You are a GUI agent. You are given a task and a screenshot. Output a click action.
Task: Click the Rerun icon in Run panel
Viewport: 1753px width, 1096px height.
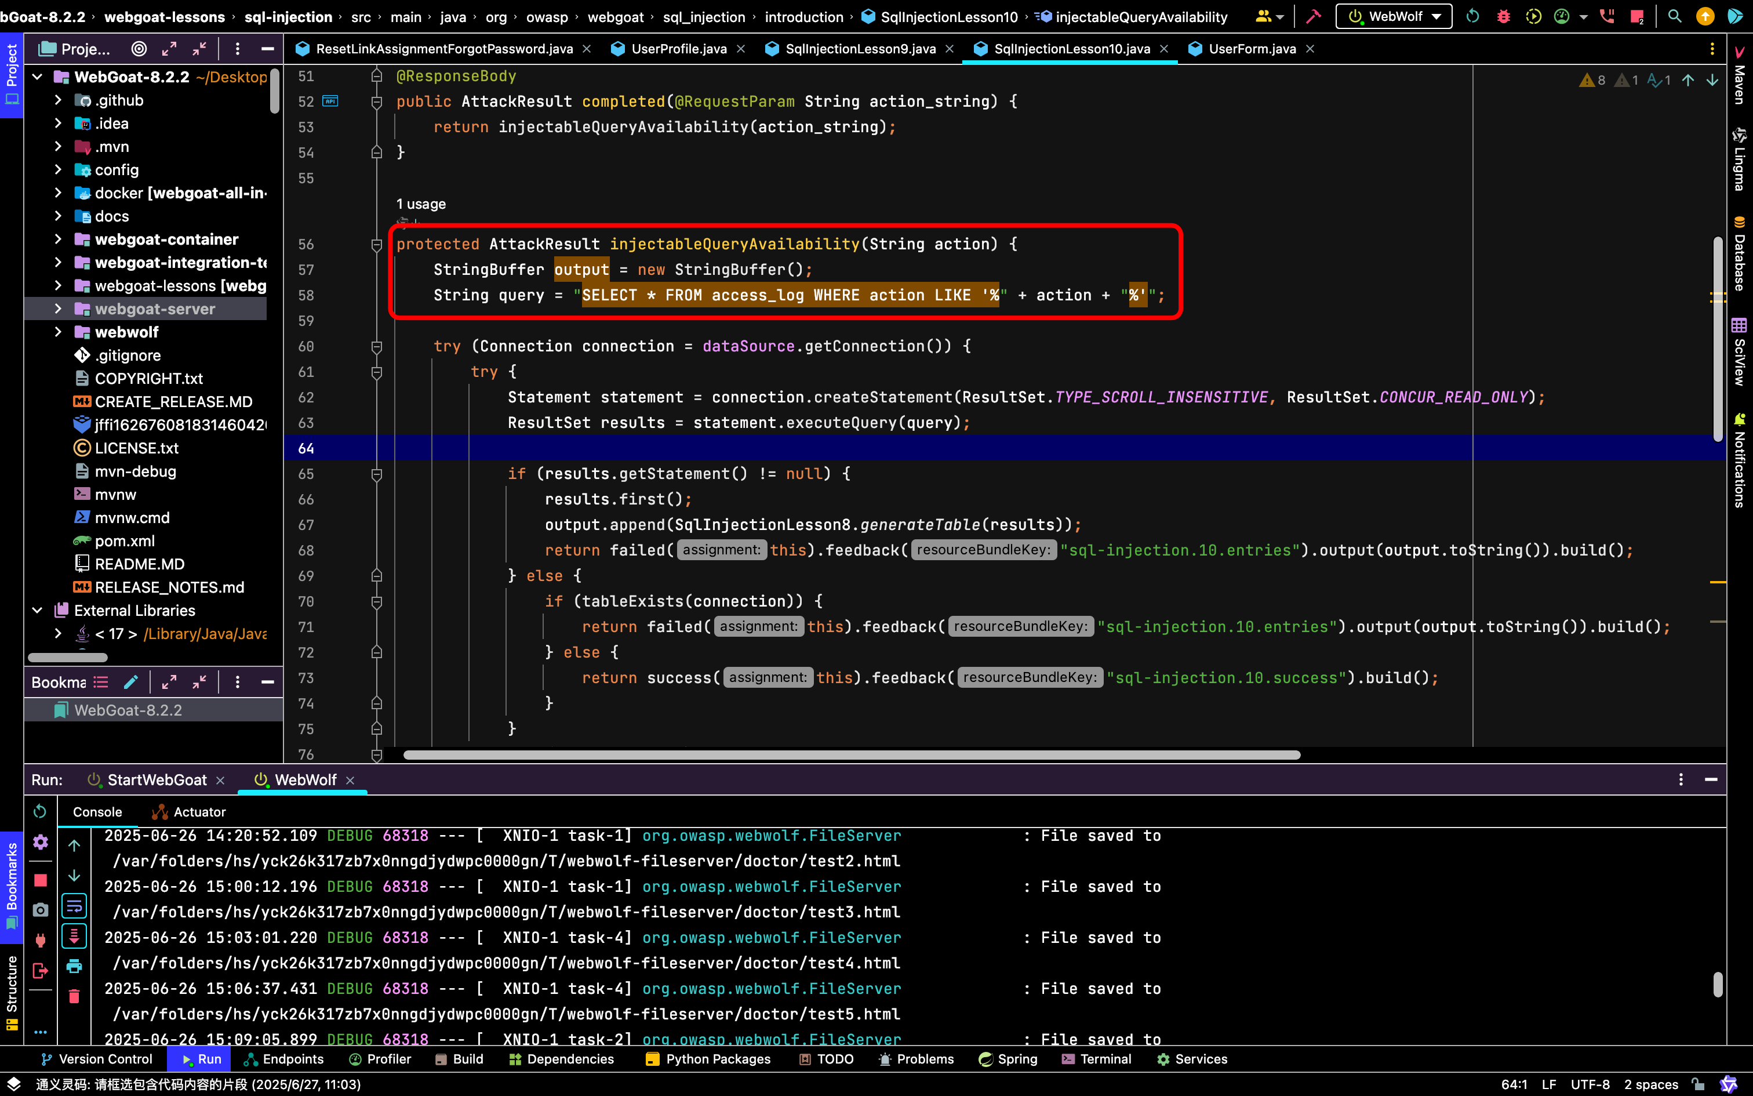tap(41, 811)
